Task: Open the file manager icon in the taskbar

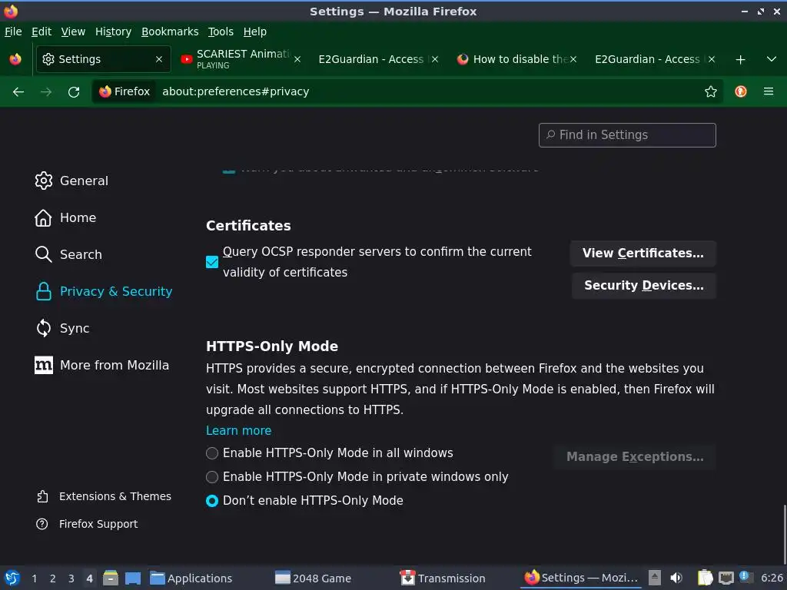Action: (111, 578)
